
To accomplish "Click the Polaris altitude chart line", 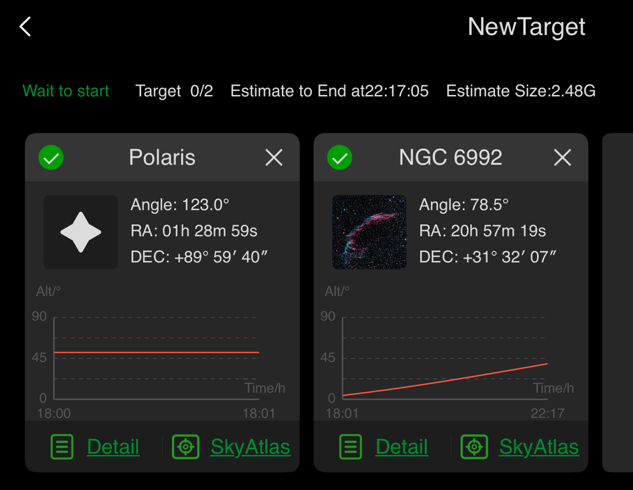I will tap(157, 352).
